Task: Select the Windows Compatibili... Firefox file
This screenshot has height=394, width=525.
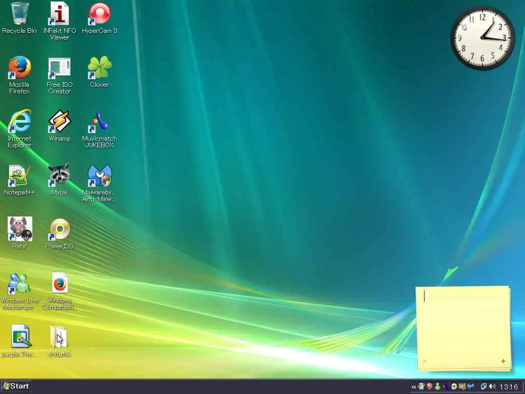Action: 59,291
